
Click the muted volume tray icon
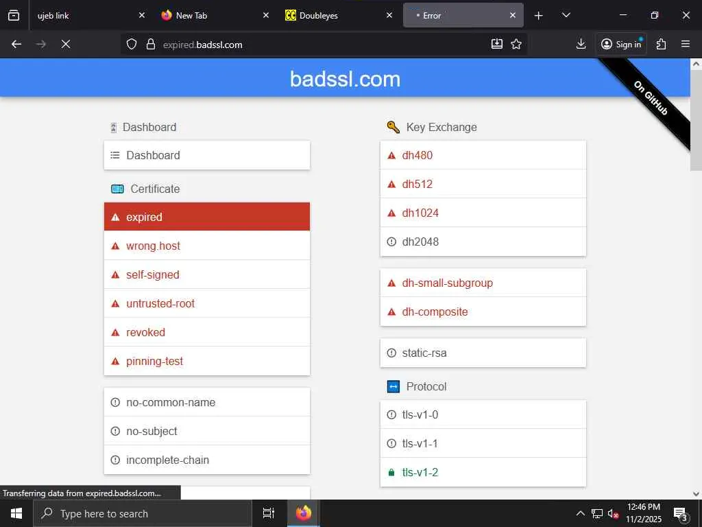click(x=613, y=513)
